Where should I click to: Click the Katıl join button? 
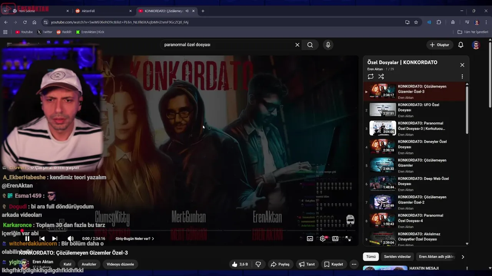click(x=68, y=264)
